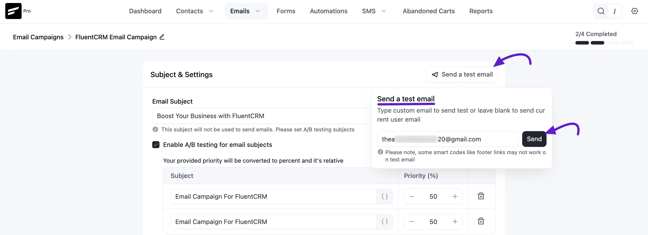Expand the Contacts menu chevron
Image resolution: width=648 pixels, height=235 pixels.
point(211,11)
